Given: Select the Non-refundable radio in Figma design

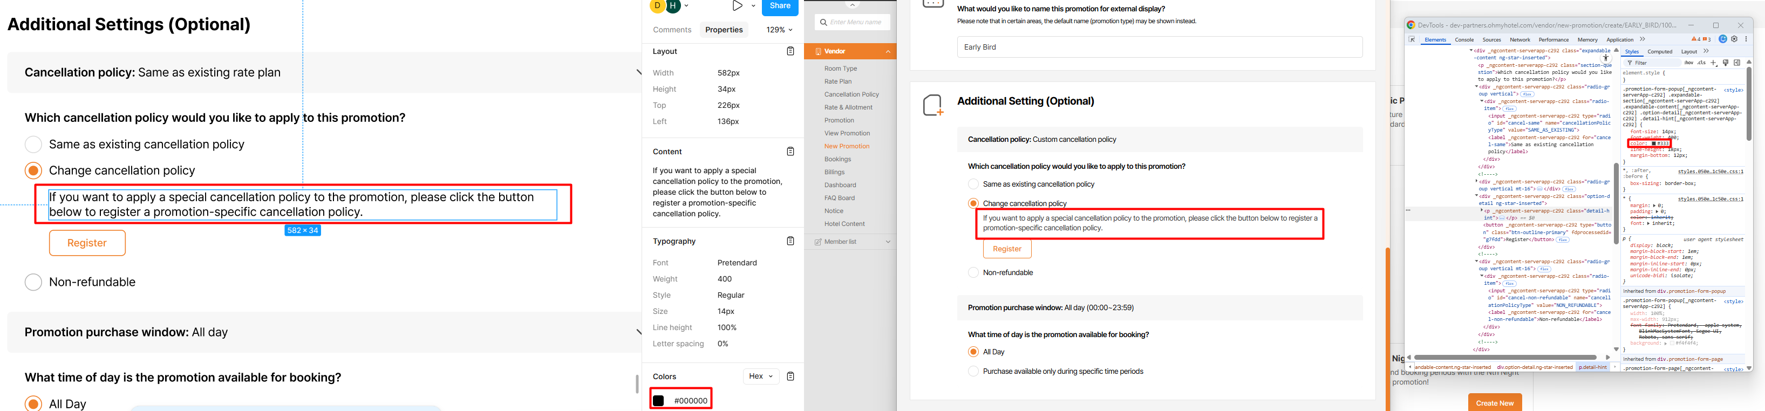Looking at the screenshot, I should point(33,282).
